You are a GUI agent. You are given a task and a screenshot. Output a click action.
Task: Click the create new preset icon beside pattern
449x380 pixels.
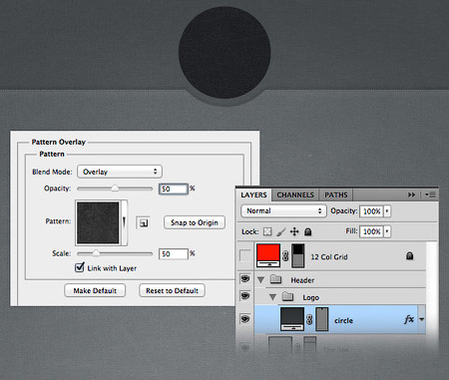click(x=143, y=222)
